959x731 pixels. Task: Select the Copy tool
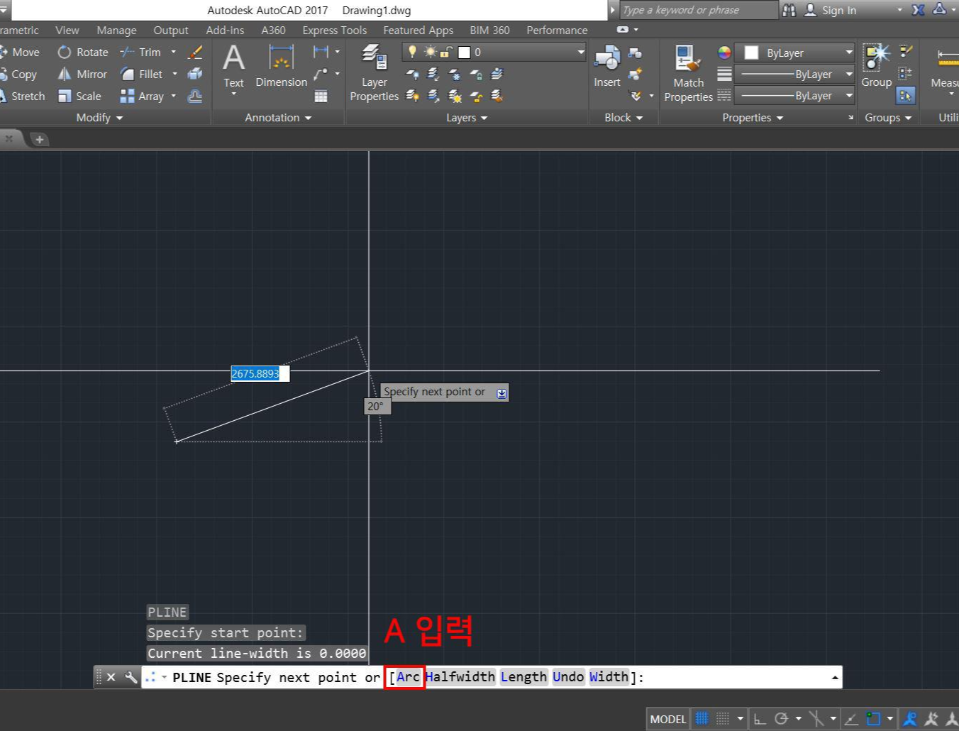[x=18, y=74]
